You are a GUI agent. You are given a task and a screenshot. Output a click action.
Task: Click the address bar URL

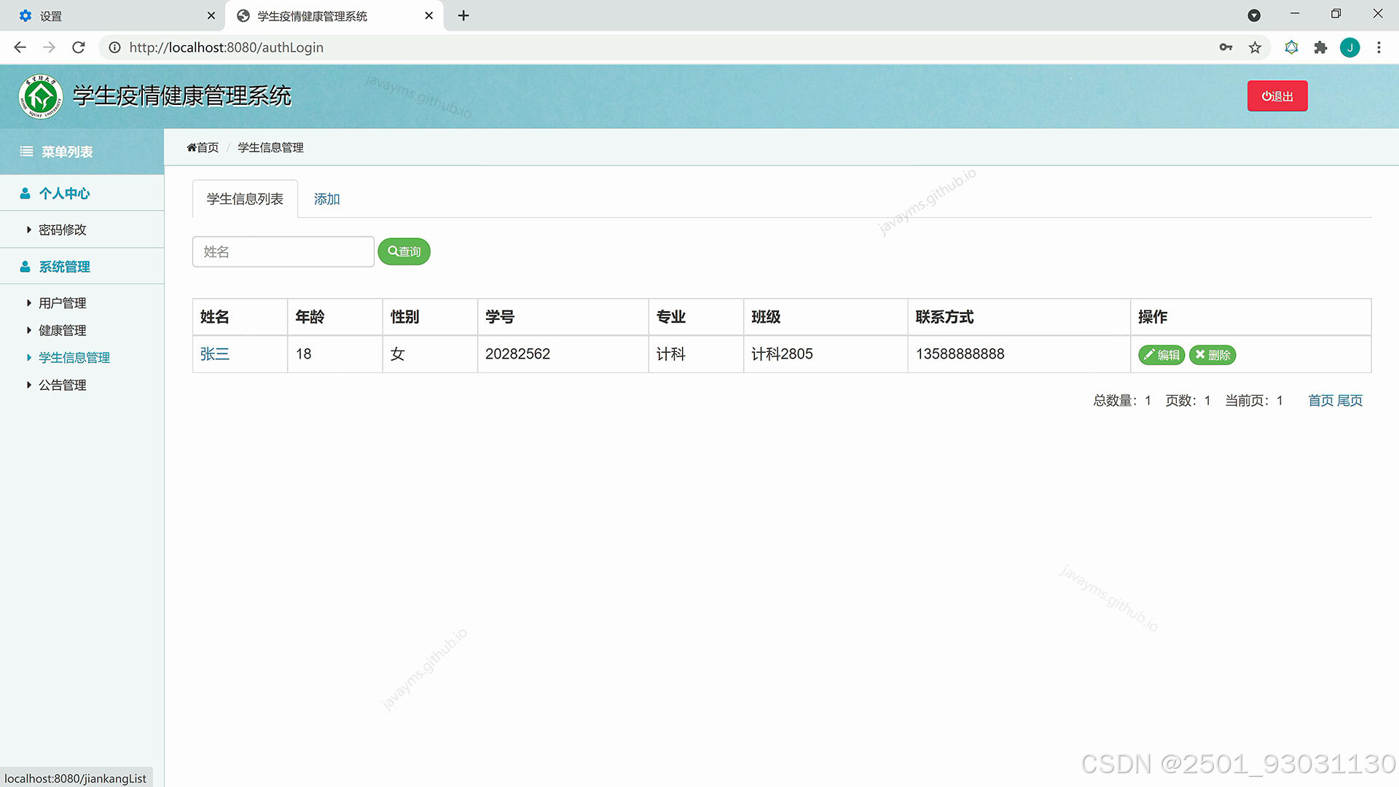[x=226, y=47]
